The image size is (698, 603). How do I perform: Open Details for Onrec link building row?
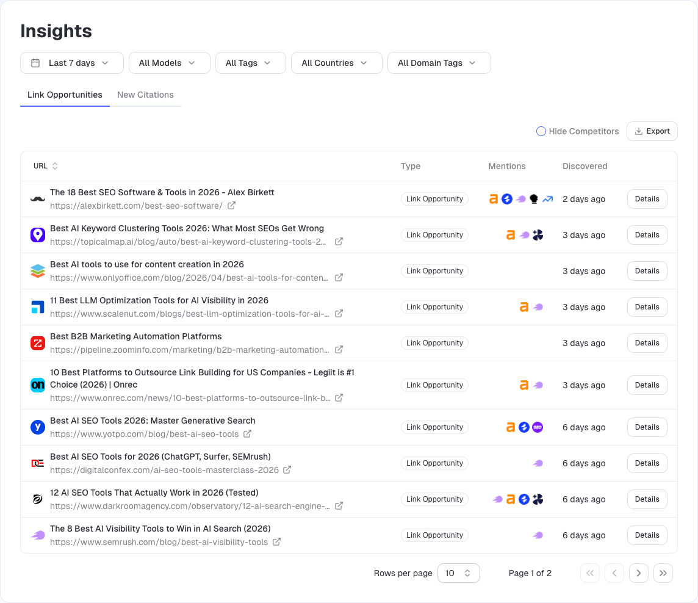(x=647, y=385)
